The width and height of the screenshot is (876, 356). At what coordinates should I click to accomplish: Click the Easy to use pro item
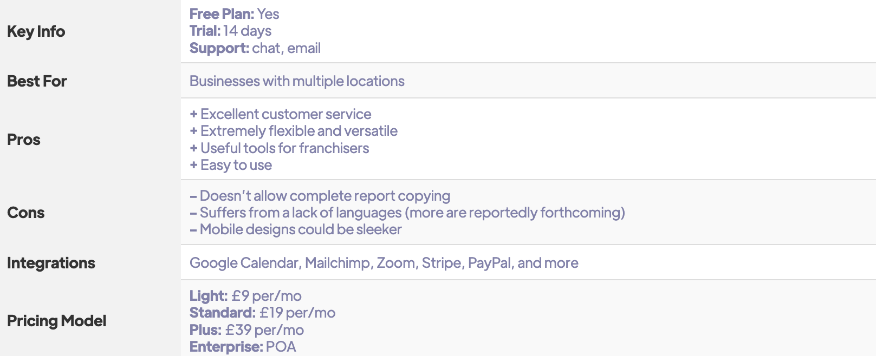(x=231, y=165)
